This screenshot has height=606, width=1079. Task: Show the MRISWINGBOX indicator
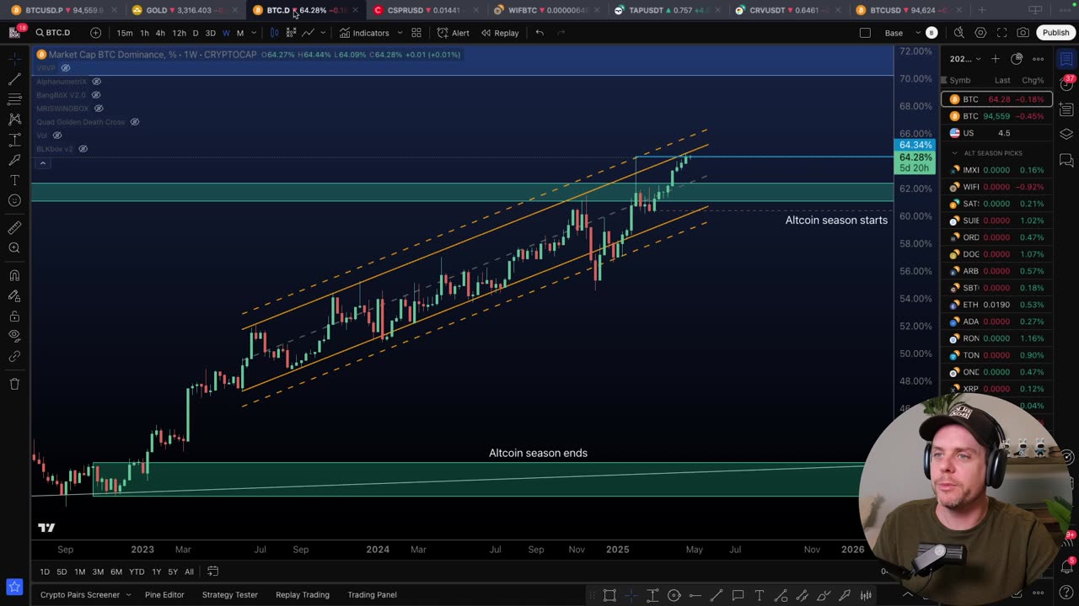[98, 109]
